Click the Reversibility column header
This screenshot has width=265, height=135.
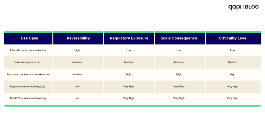pos(78,38)
